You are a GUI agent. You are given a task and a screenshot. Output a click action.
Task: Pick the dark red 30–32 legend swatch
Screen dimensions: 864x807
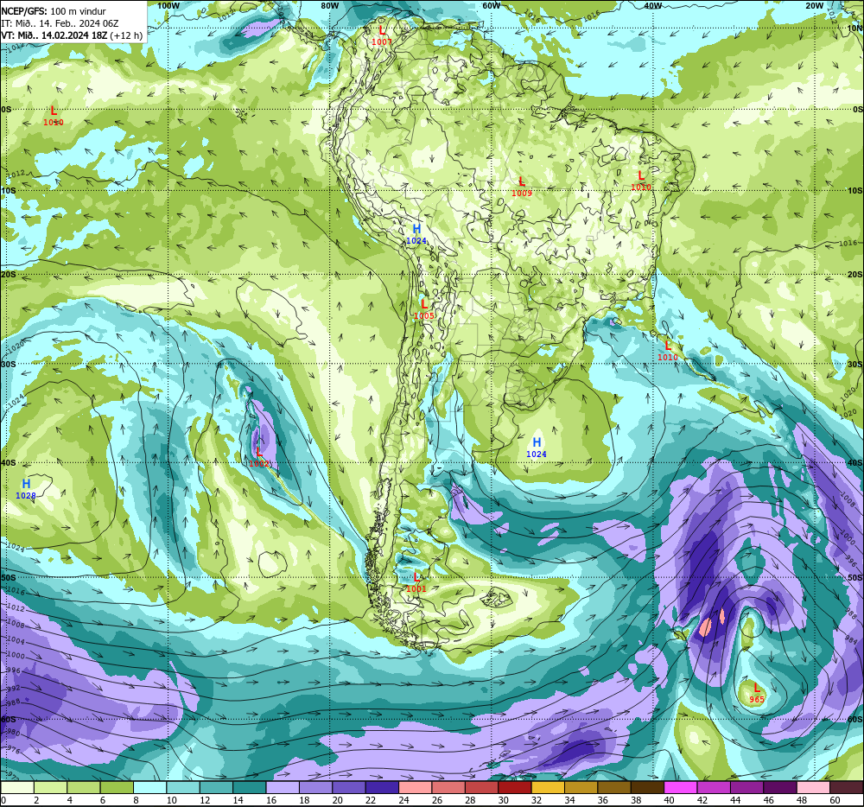(x=515, y=787)
